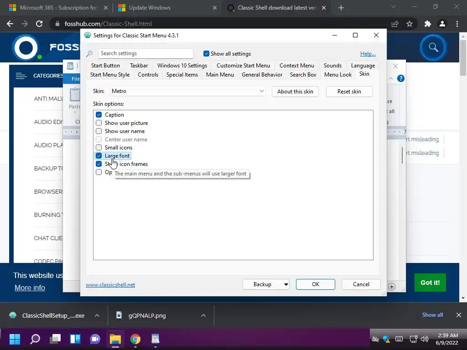Click Cancel button in settings dialog
Image resolution: width=467 pixels, height=350 pixels.
click(361, 284)
